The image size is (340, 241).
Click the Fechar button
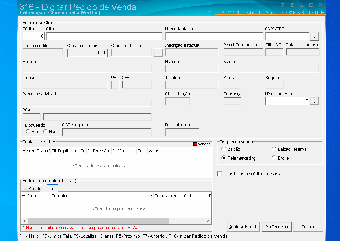point(308,227)
